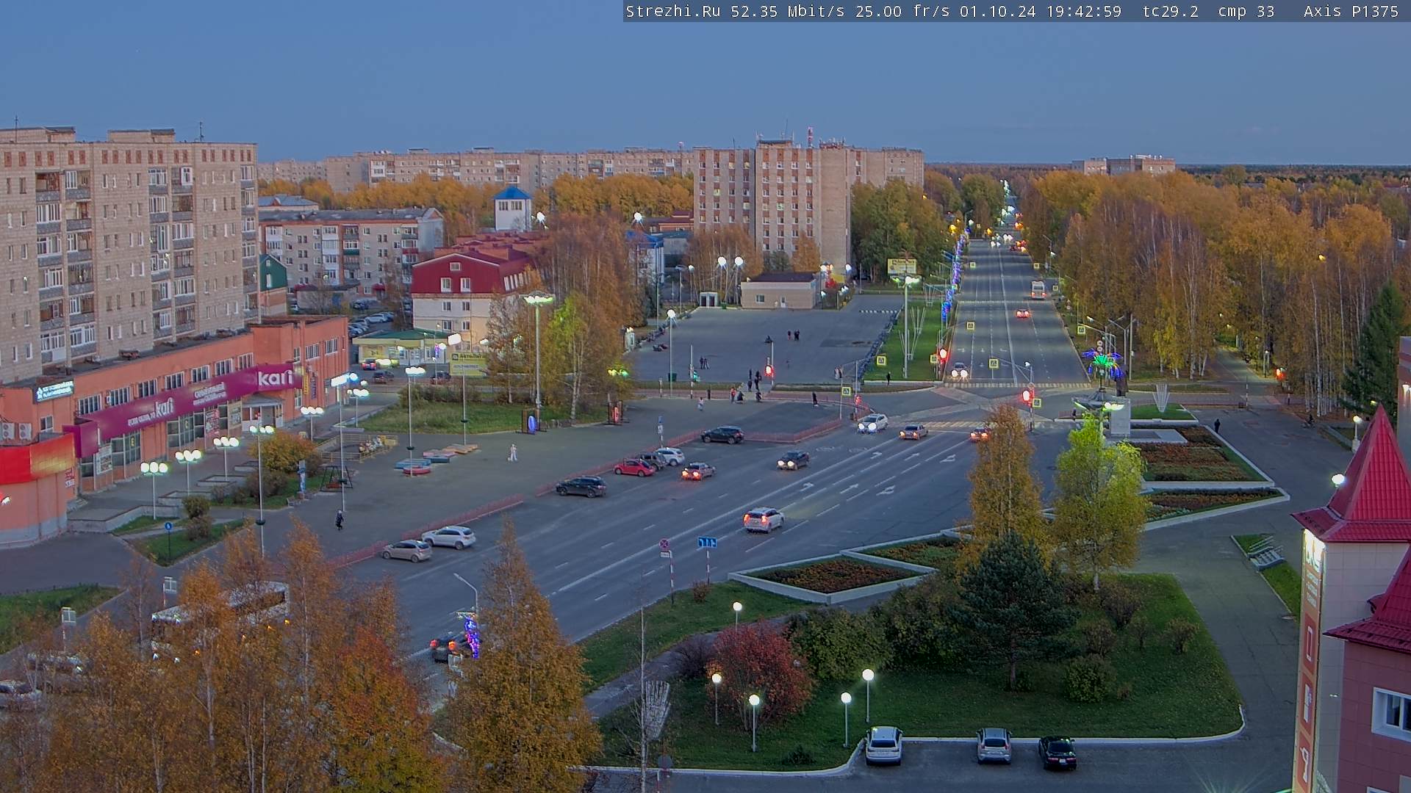Click the timestamp 19:42:59
The height and width of the screenshot is (793, 1411).
(1084, 11)
